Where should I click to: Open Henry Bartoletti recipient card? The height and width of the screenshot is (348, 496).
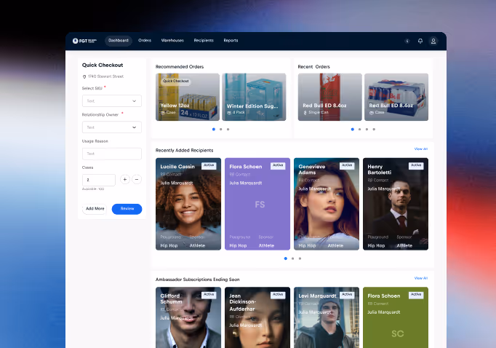(x=396, y=204)
